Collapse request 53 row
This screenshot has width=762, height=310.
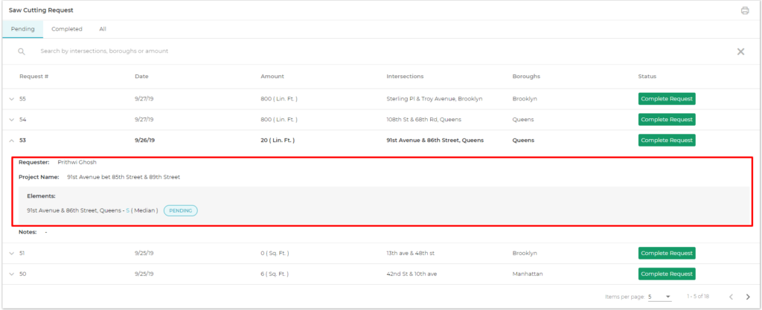(x=11, y=140)
